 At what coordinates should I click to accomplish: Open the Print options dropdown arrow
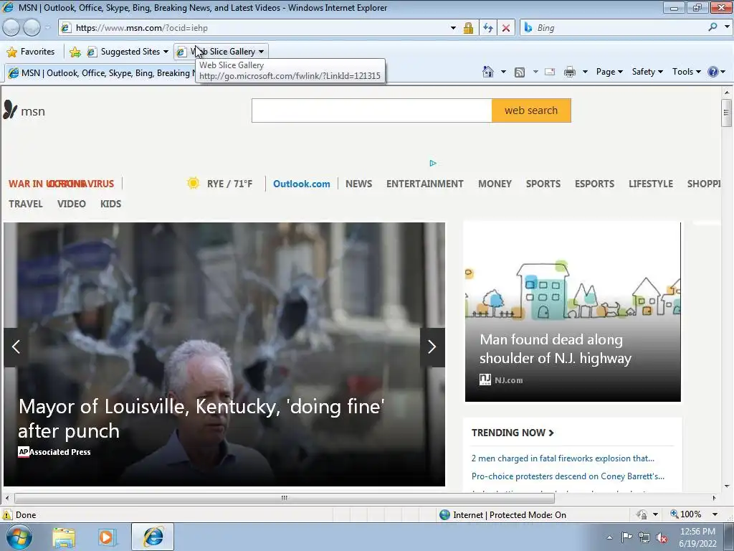585,72
